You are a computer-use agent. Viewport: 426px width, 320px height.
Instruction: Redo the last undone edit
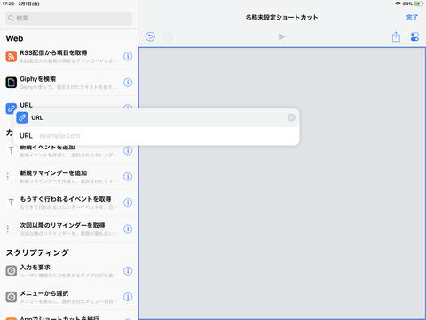pyautogui.click(x=168, y=36)
